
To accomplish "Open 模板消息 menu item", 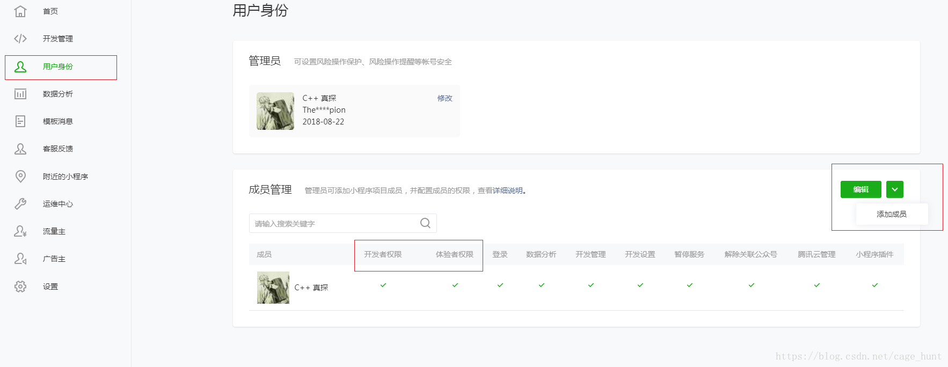I will click(x=58, y=121).
